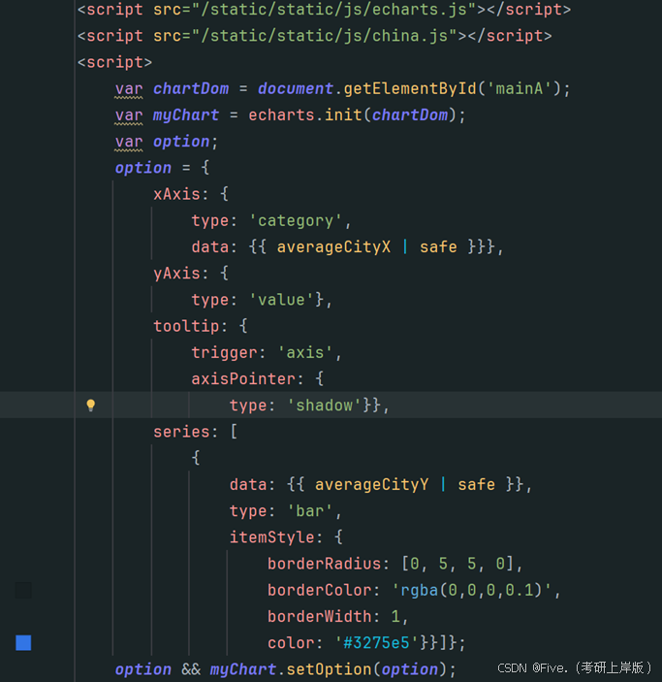The height and width of the screenshot is (682, 662).
Task: Click the 'category' string value
Action: pyautogui.click(x=296, y=221)
